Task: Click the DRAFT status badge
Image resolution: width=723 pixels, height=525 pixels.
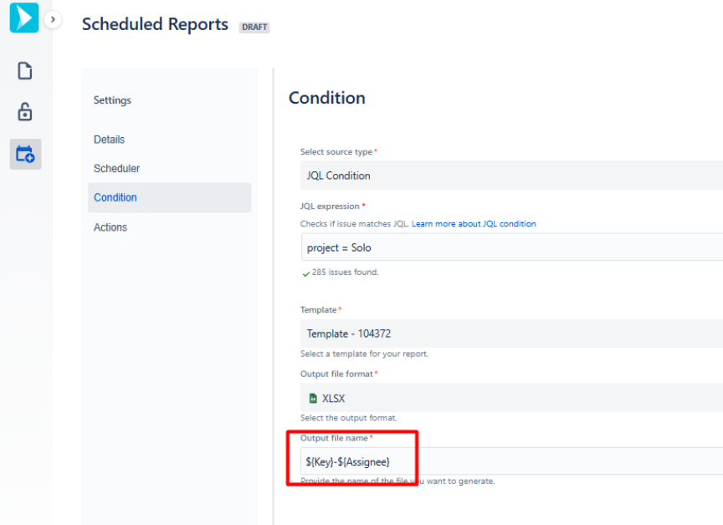Action: [x=254, y=27]
